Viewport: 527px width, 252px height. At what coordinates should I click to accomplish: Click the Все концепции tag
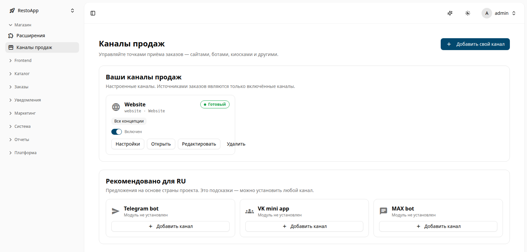129,121
